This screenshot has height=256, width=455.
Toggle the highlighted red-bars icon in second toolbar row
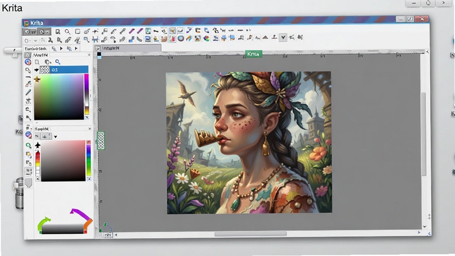172,38
